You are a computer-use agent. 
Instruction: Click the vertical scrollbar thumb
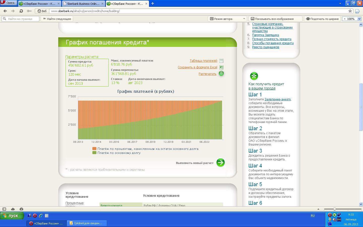[361, 107]
